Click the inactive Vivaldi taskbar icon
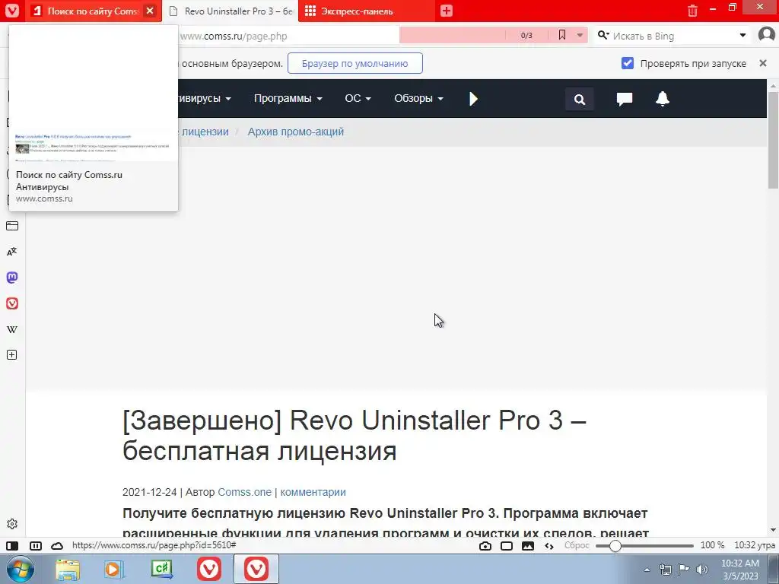 [209, 569]
